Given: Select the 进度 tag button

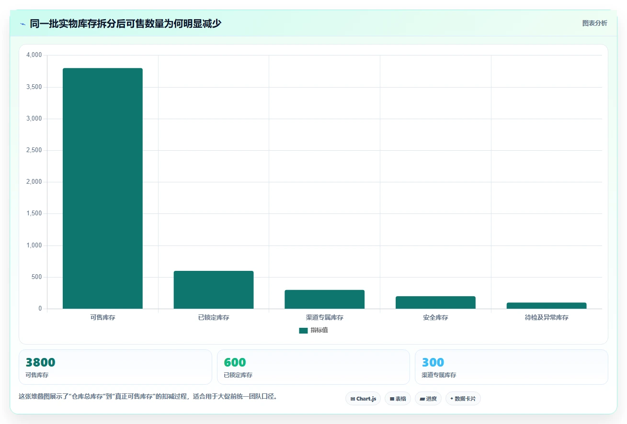Looking at the screenshot, I should pyautogui.click(x=428, y=399).
